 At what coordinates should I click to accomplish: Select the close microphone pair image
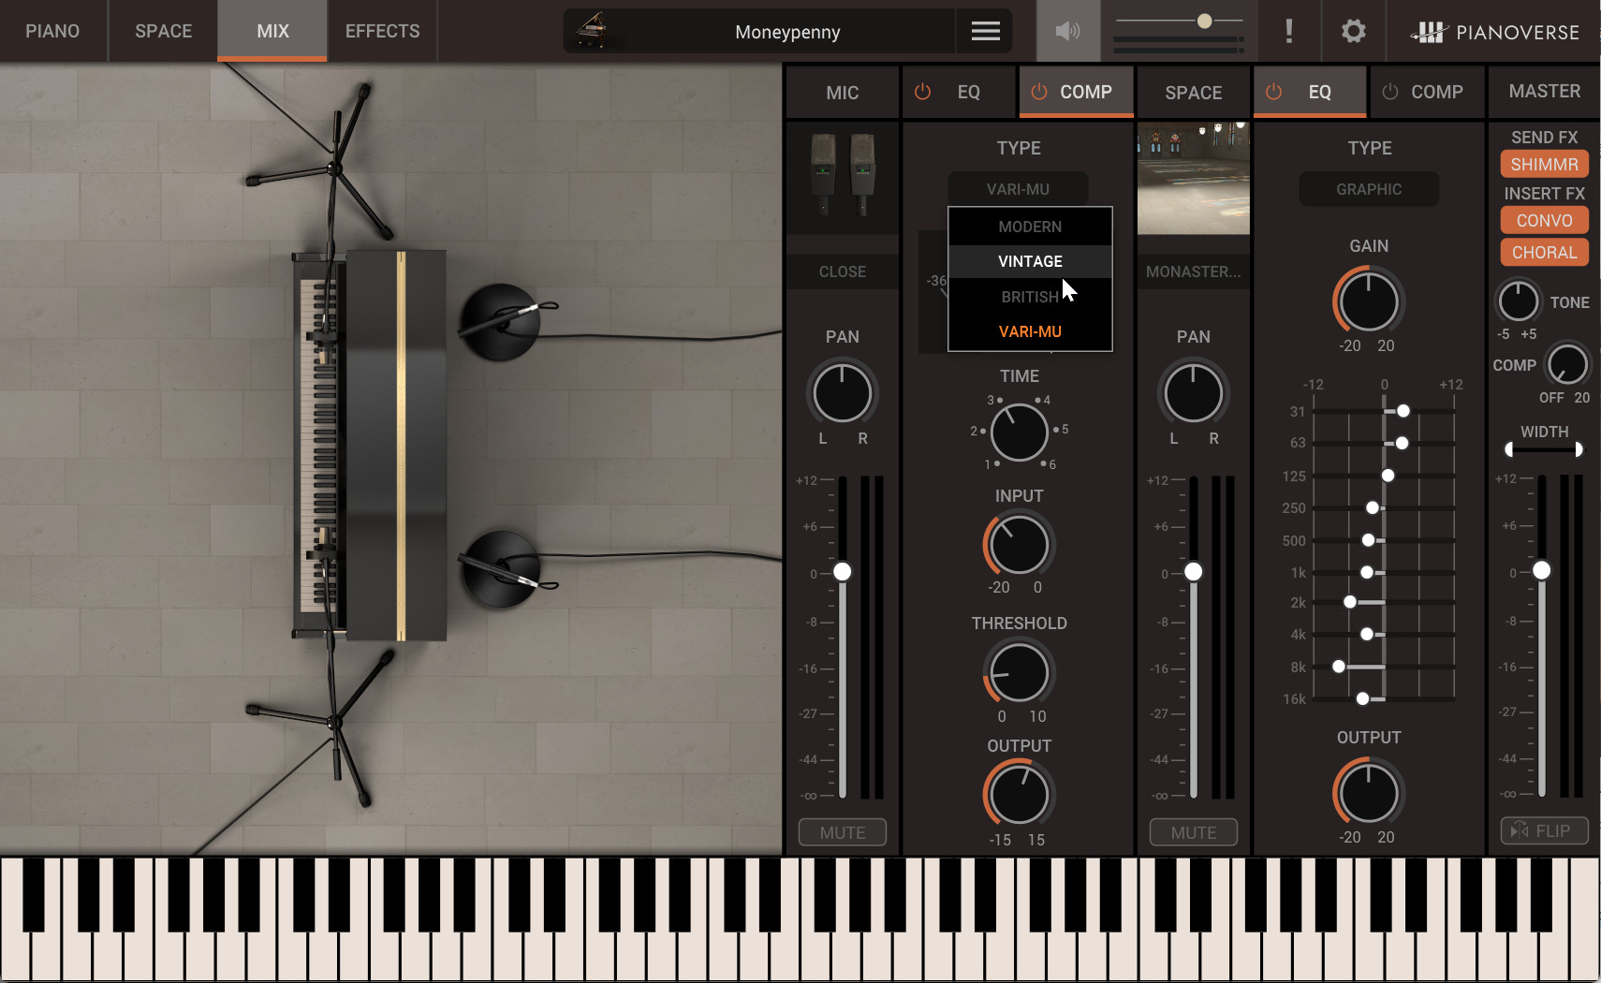pos(843,177)
